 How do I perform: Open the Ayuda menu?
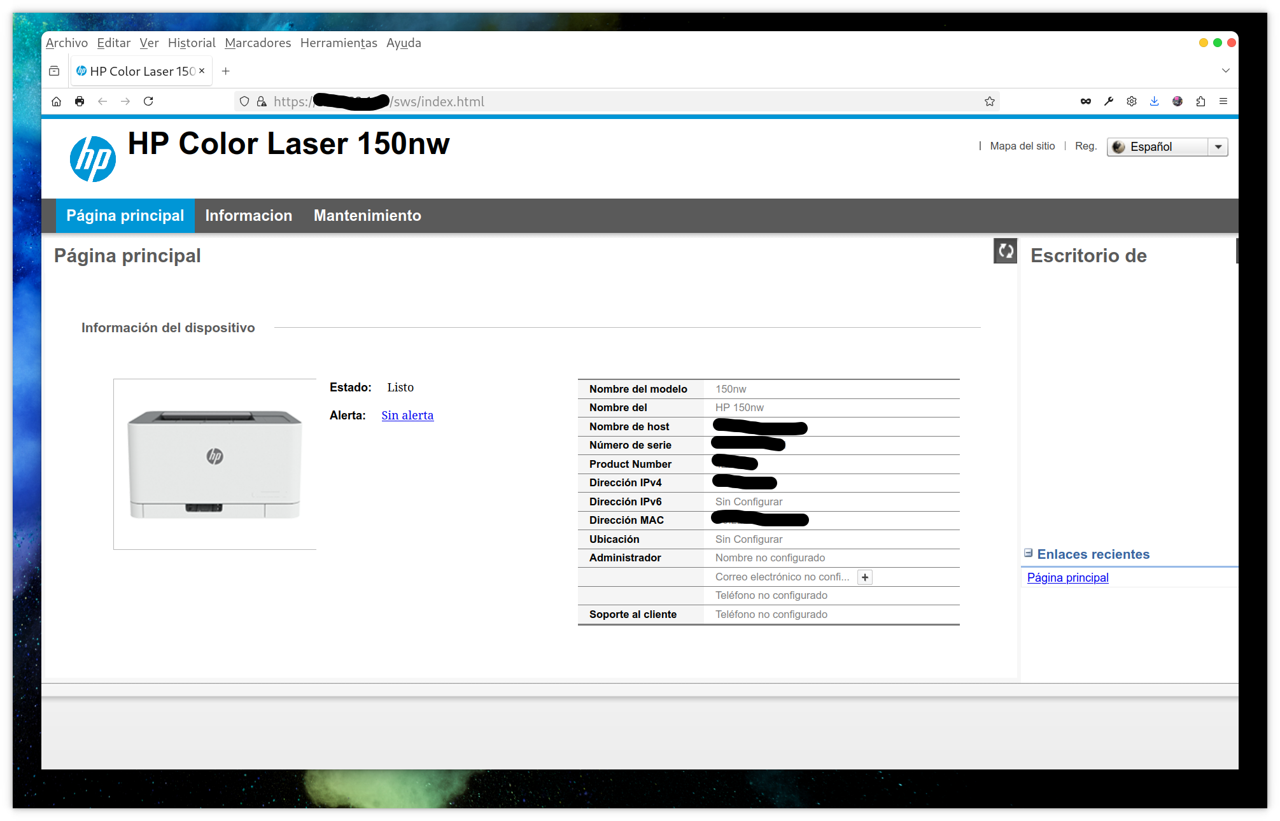pyautogui.click(x=404, y=43)
